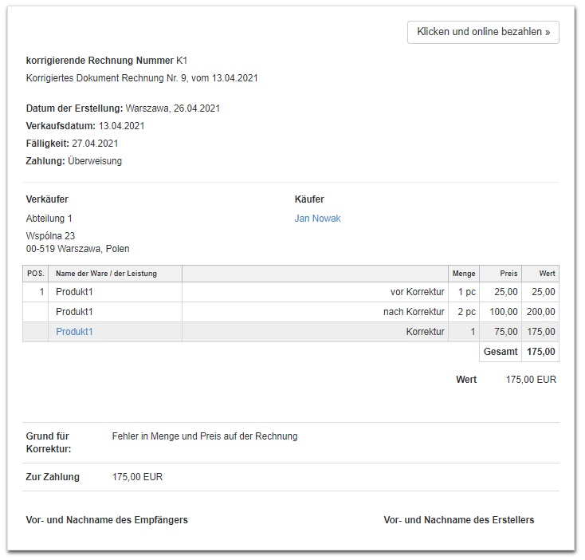Screen dimensions: 585x560
Task: Open the buyer link Jan Nowak
Action: [x=317, y=219]
